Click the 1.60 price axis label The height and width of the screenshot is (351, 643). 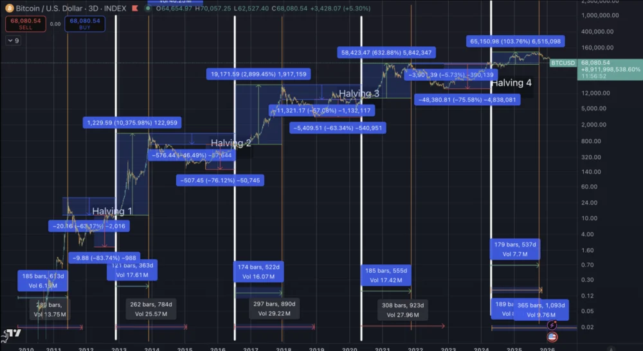pos(588,250)
